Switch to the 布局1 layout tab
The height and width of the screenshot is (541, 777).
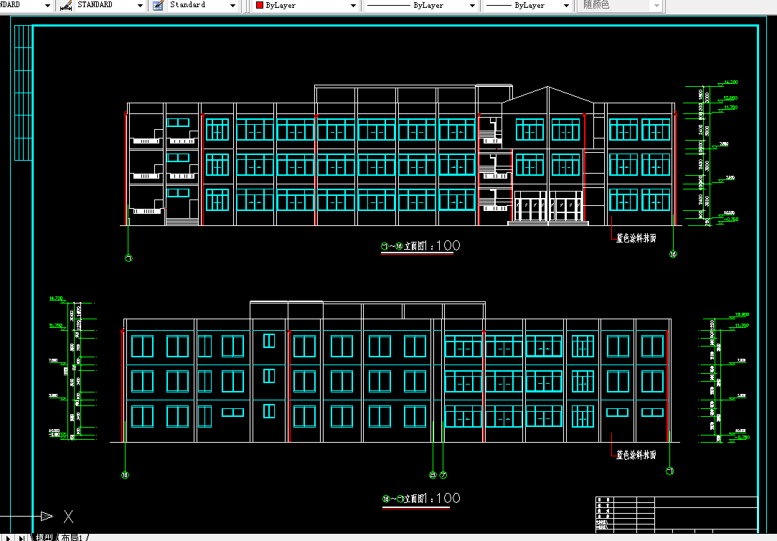click(x=72, y=537)
